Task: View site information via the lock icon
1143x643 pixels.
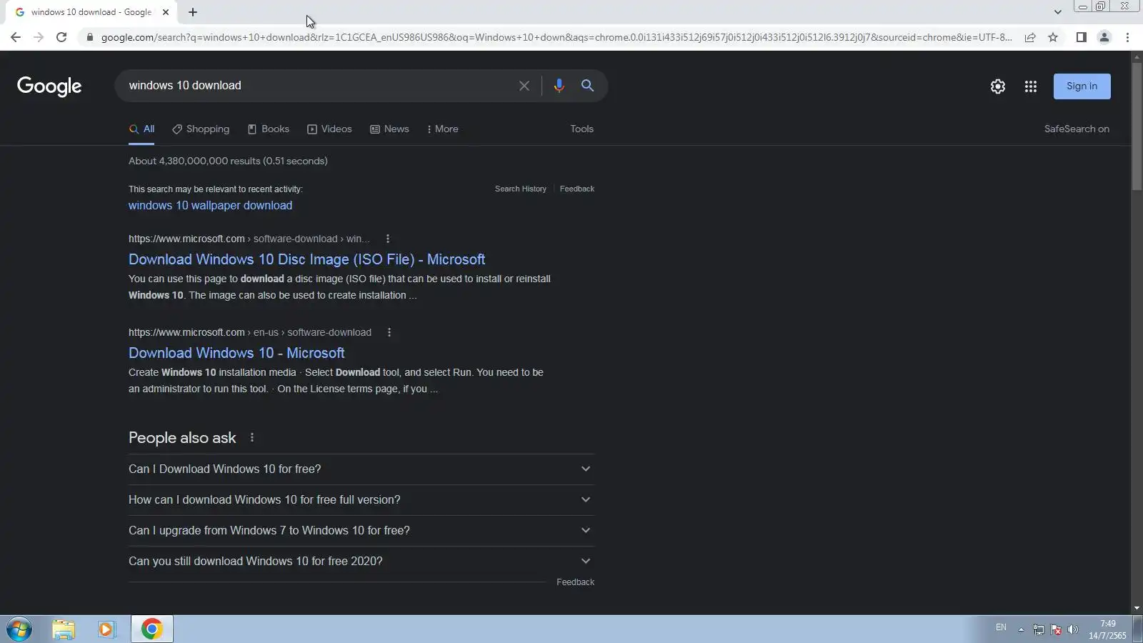Action: 89,37
